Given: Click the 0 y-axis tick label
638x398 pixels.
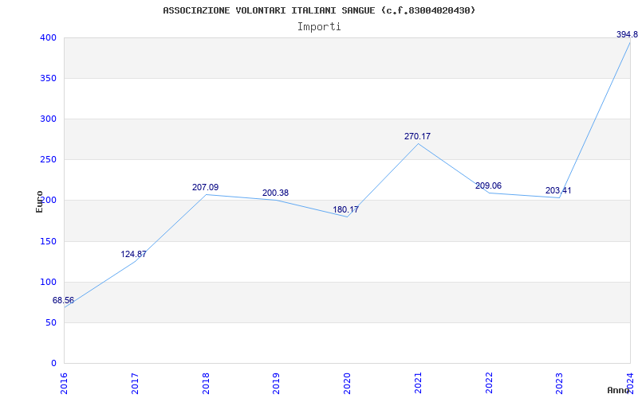Looking at the screenshot, I should pyautogui.click(x=53, y=364).
